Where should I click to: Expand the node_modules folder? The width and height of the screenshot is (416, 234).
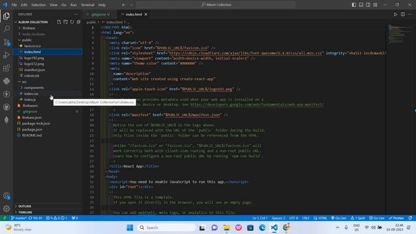coord(47,34)
